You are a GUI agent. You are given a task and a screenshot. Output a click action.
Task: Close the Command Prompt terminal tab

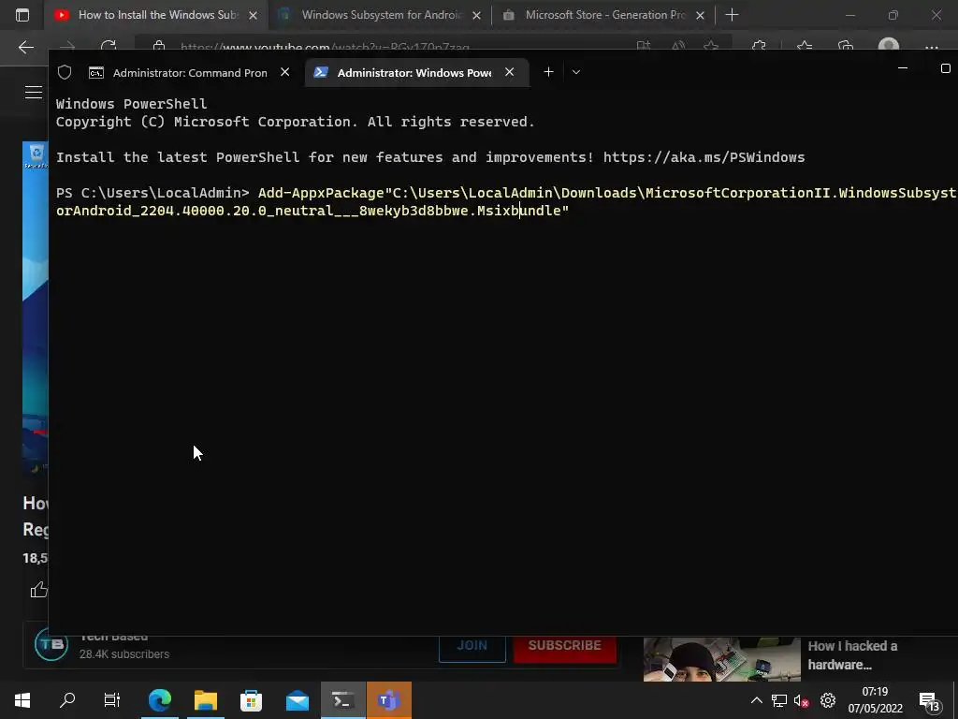click(284, 72)
